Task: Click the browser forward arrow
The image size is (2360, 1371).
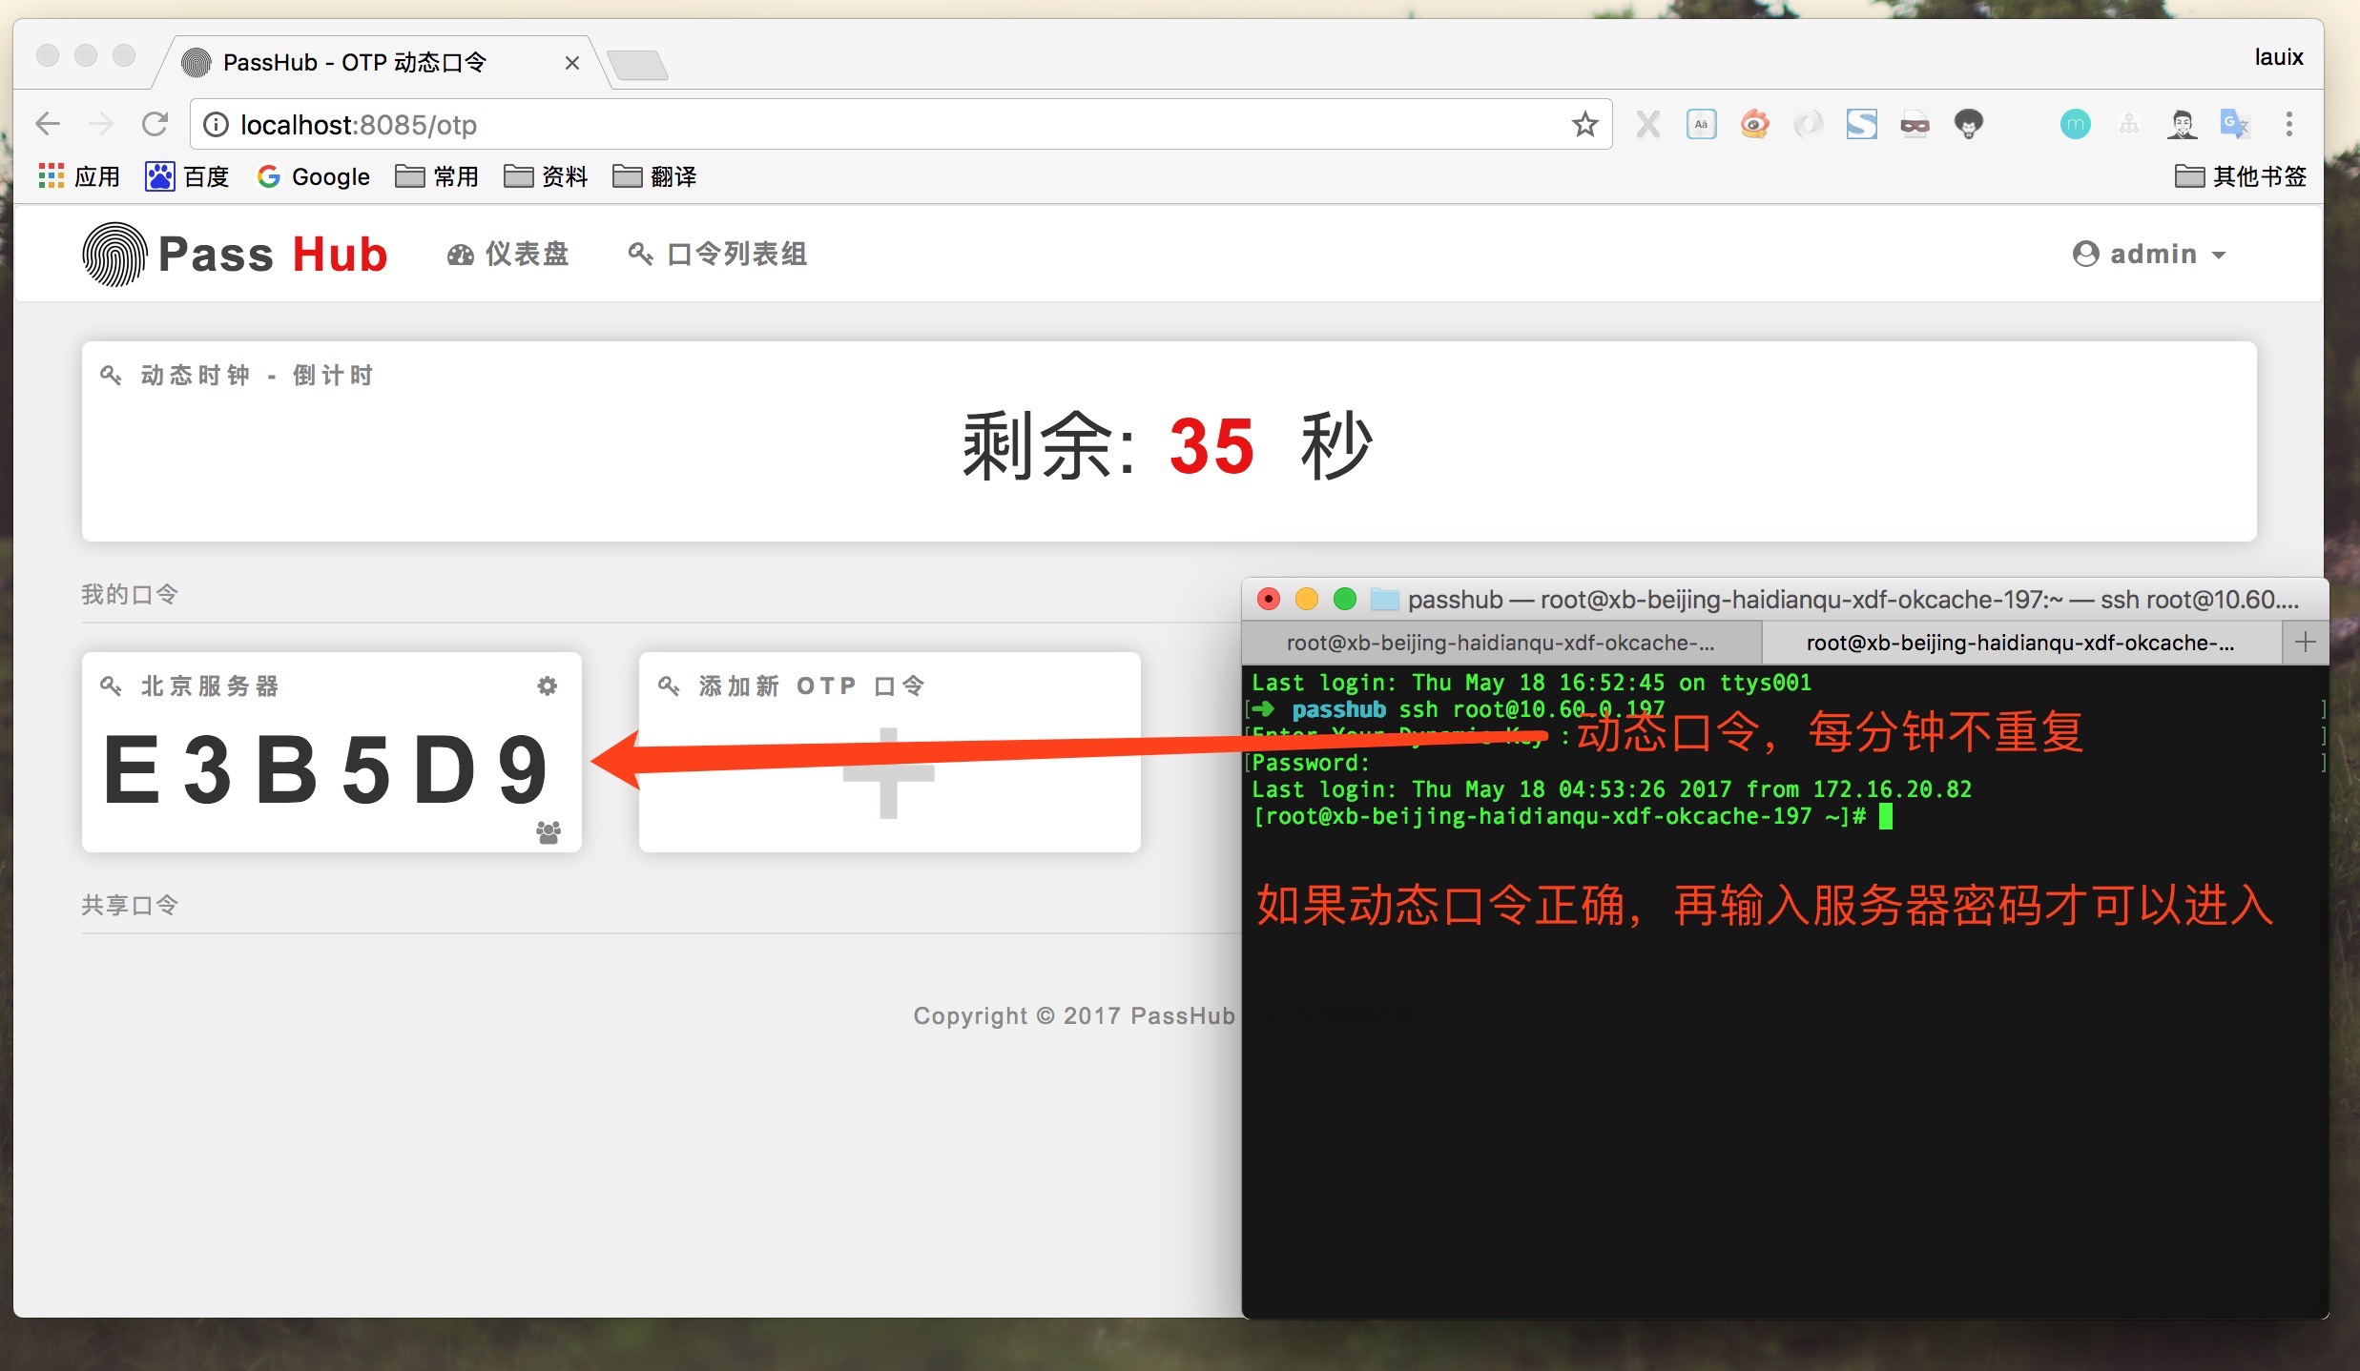Action: 101,124
